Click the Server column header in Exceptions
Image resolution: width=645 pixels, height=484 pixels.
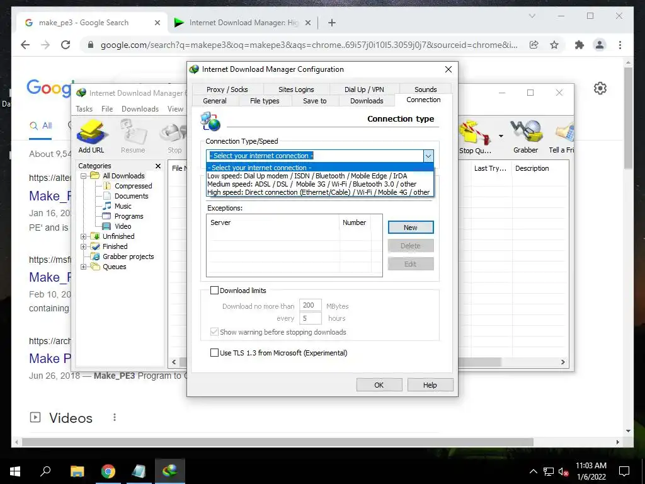[273, 222]
